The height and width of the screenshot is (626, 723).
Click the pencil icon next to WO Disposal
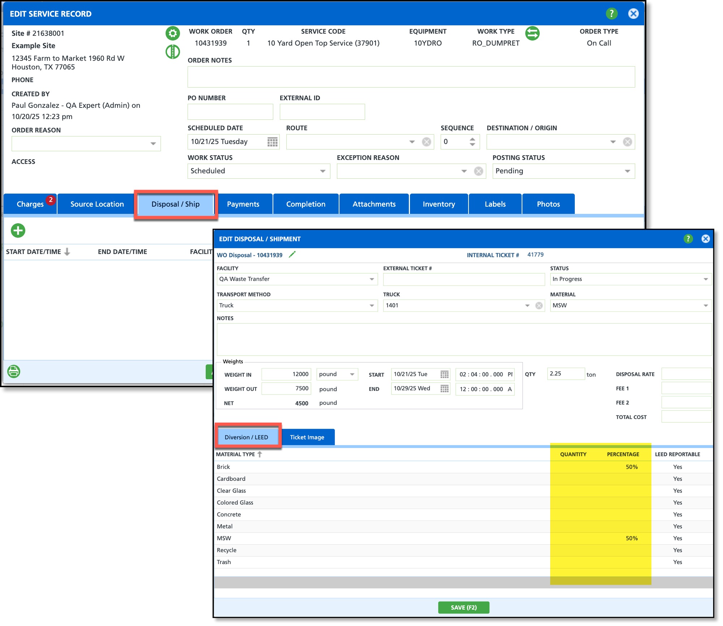(292, 254)
